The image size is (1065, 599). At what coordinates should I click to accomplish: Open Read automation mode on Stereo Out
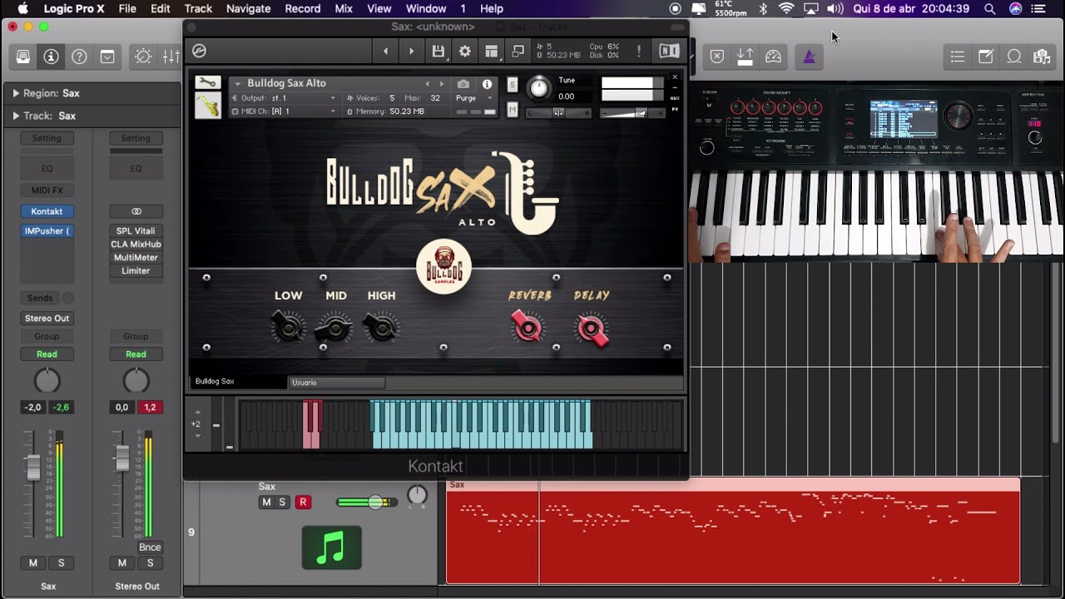(136, 354)
